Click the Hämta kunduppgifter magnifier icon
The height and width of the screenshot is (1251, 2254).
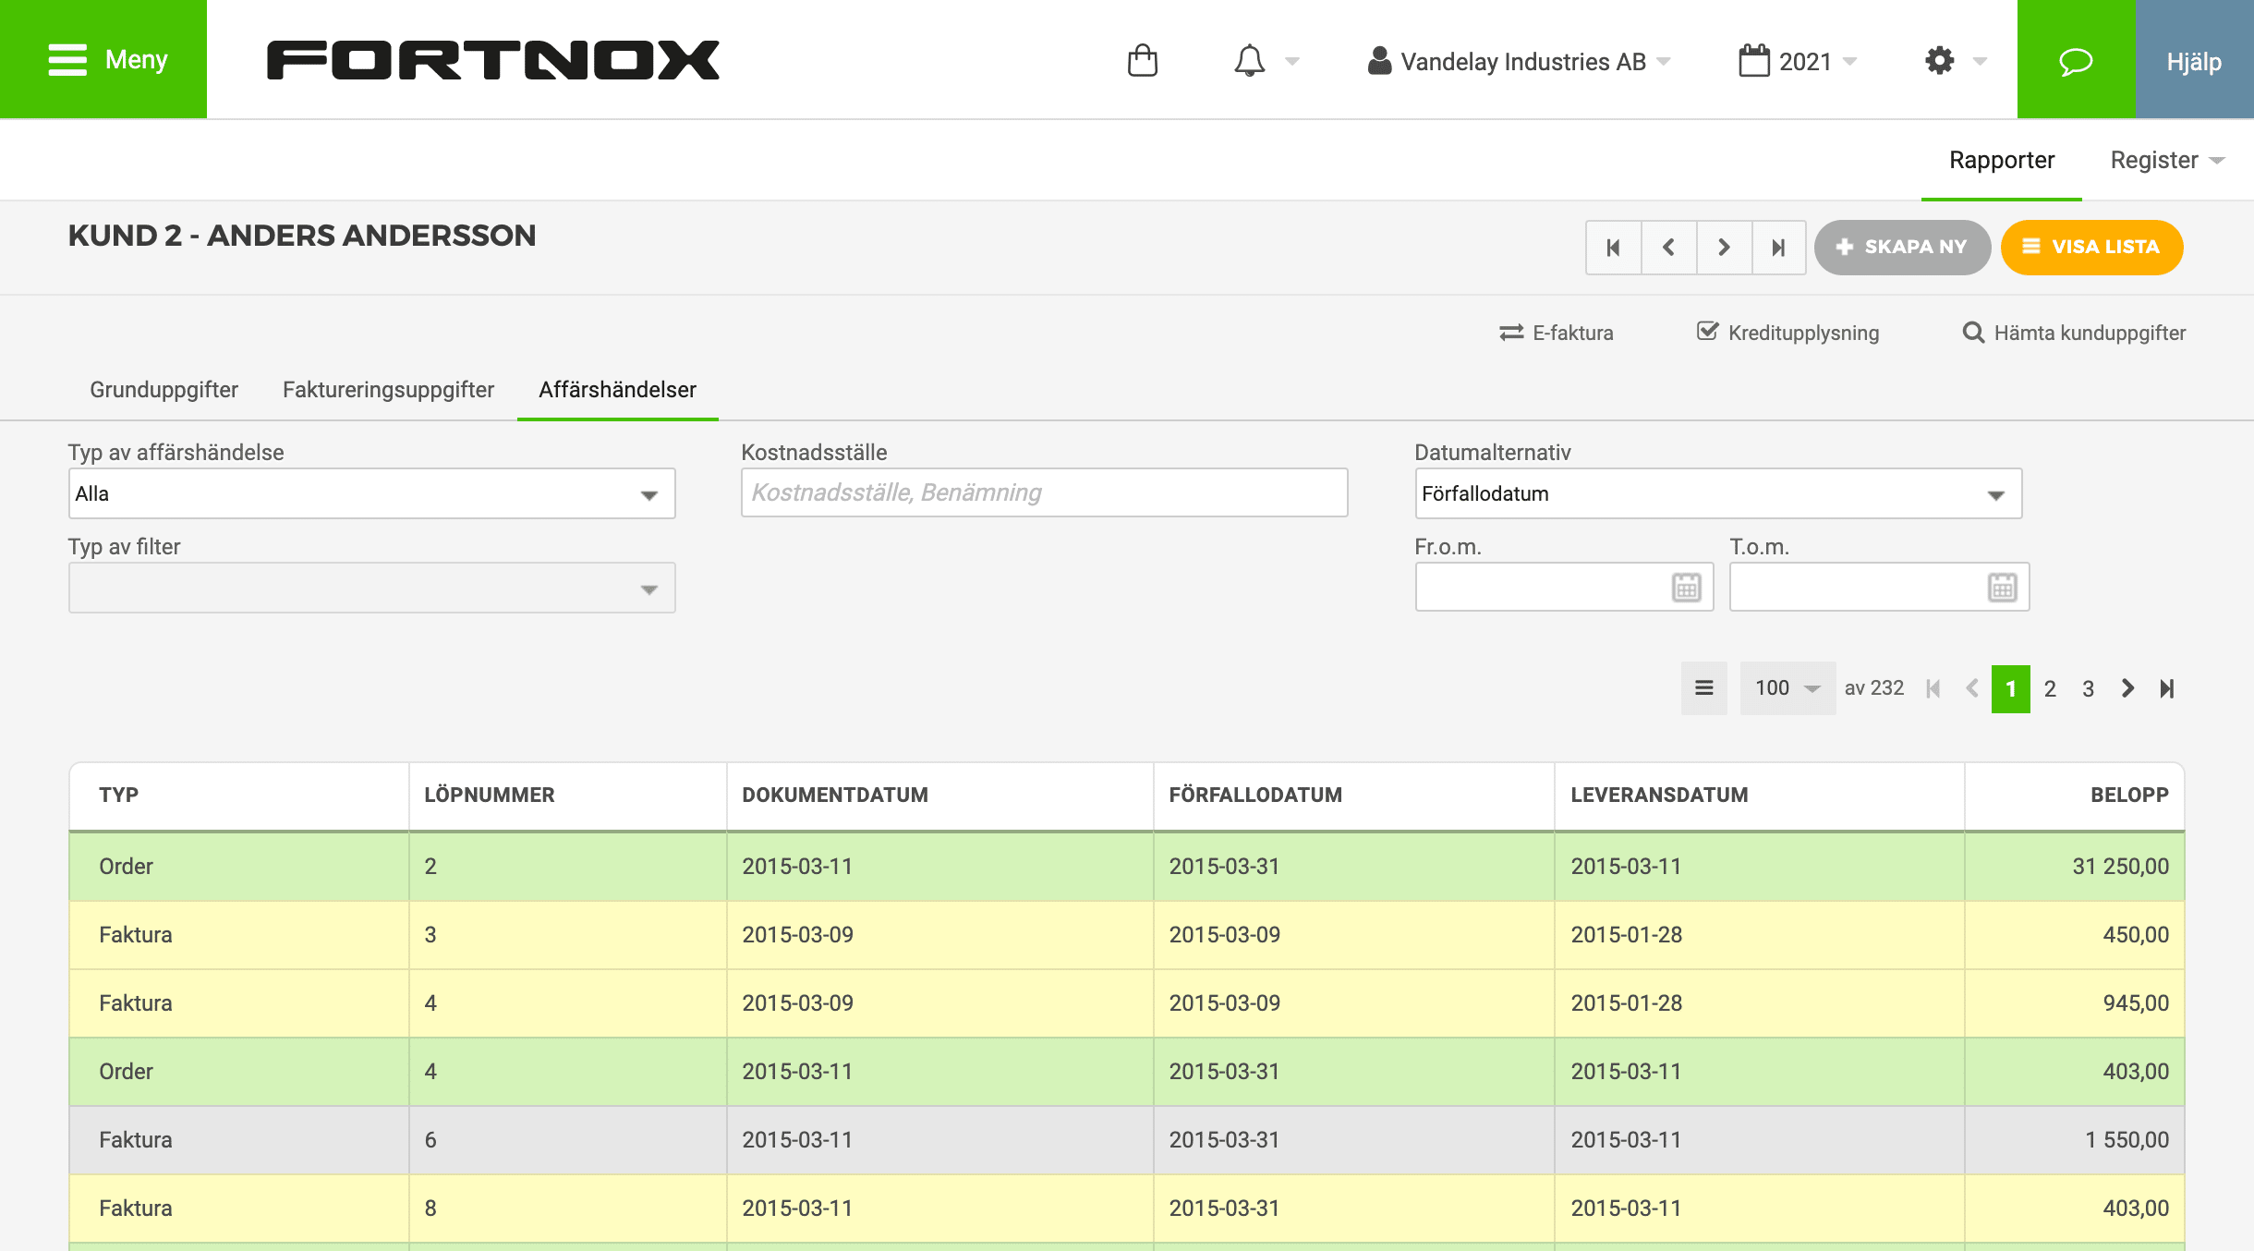(1974, 331)
